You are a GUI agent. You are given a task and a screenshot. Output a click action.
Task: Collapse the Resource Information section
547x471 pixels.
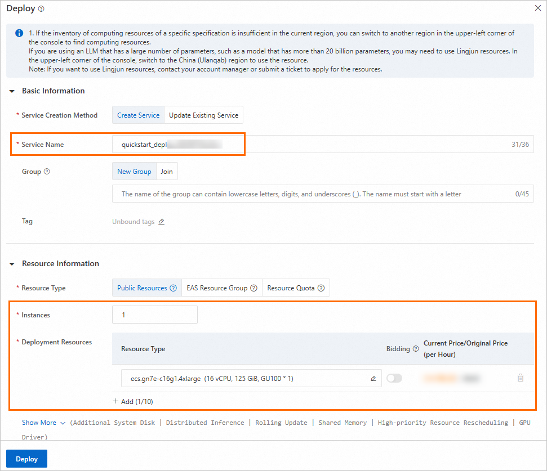[12, 264]
